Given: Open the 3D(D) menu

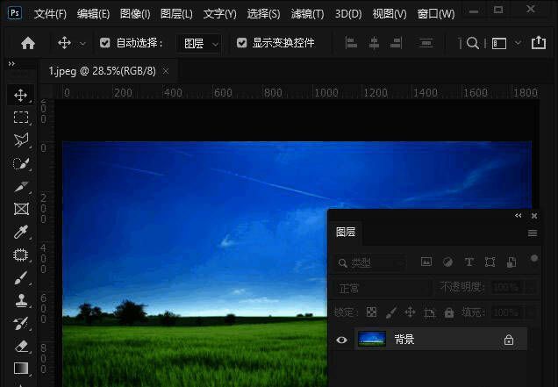Looking at the screenshot, I should tap(348, 13).
